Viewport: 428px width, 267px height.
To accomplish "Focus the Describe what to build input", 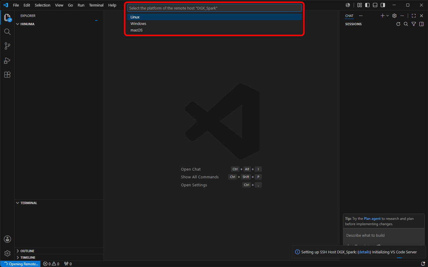I will [384, 235].
